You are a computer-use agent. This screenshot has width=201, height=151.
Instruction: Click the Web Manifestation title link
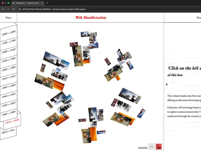click(91, 18)
